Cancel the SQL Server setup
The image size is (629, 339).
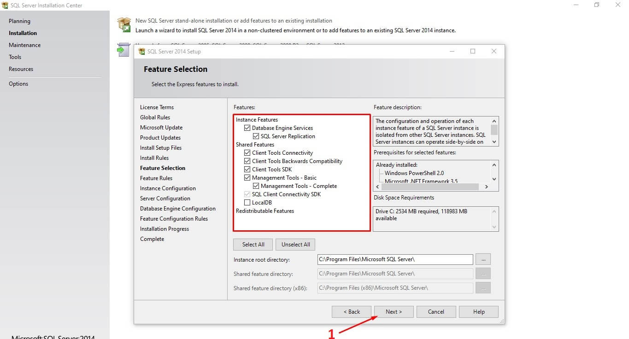coord(436,312)
